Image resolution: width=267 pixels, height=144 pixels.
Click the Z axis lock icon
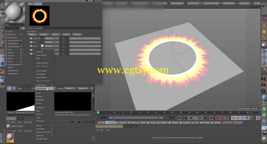tap(264, 64)
